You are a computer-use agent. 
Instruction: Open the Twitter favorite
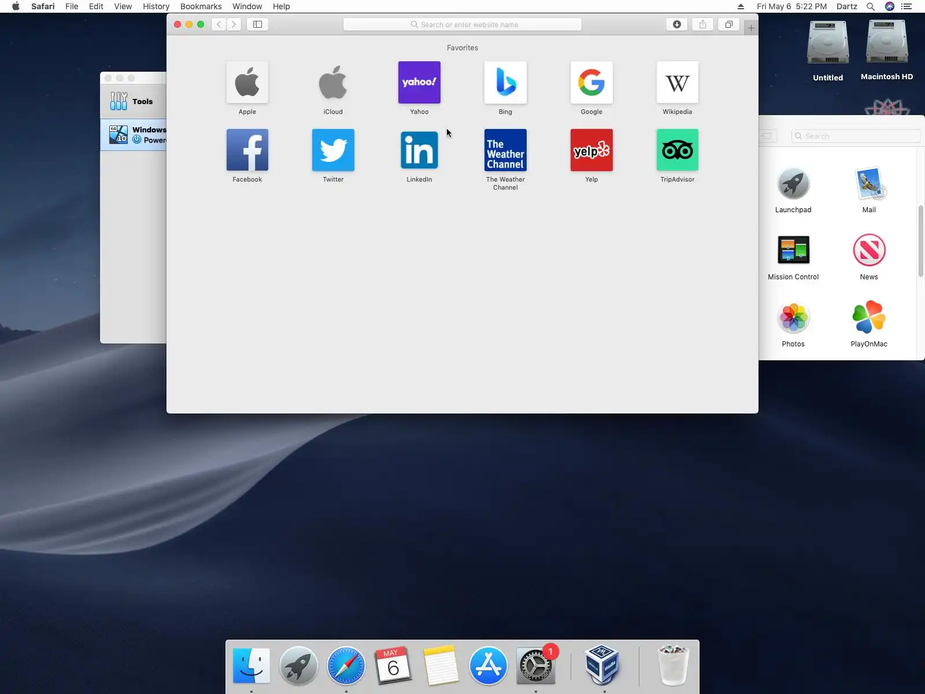click(x=333, y=150)
